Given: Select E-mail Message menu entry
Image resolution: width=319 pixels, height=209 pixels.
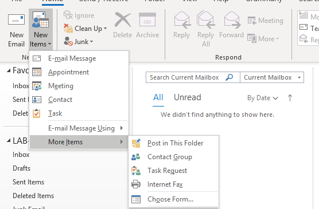Looking at the screenshot, I should 79,58.
